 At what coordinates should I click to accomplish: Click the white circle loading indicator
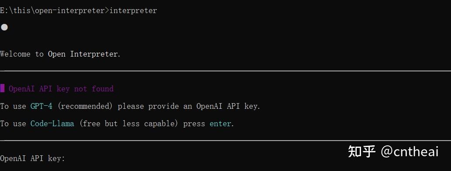(x=4, y=27)
